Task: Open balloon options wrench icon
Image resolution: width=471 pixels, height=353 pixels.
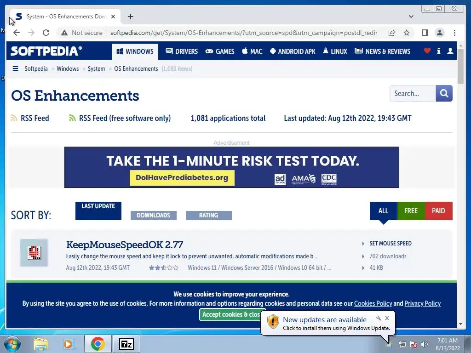Action: click(379, 318)
